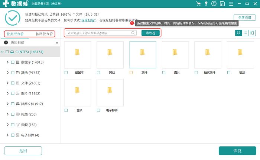This screenshot has width=260, height=160.
Task: Check the 音频 (162) tree checkbox
Action: [13, 125]
